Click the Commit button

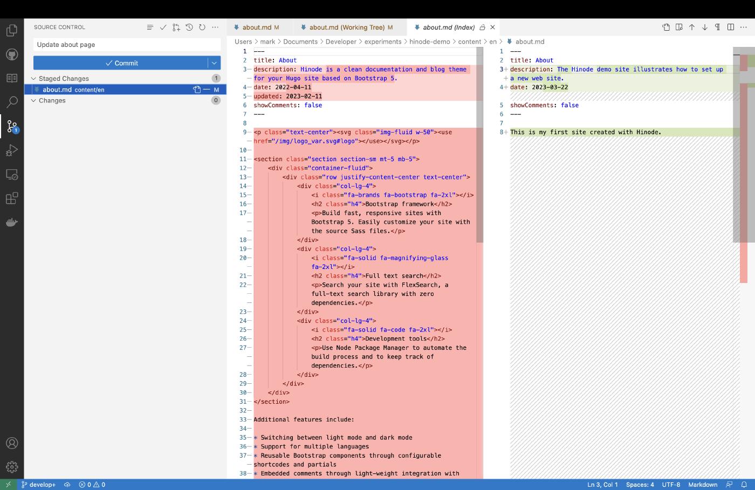121,63
